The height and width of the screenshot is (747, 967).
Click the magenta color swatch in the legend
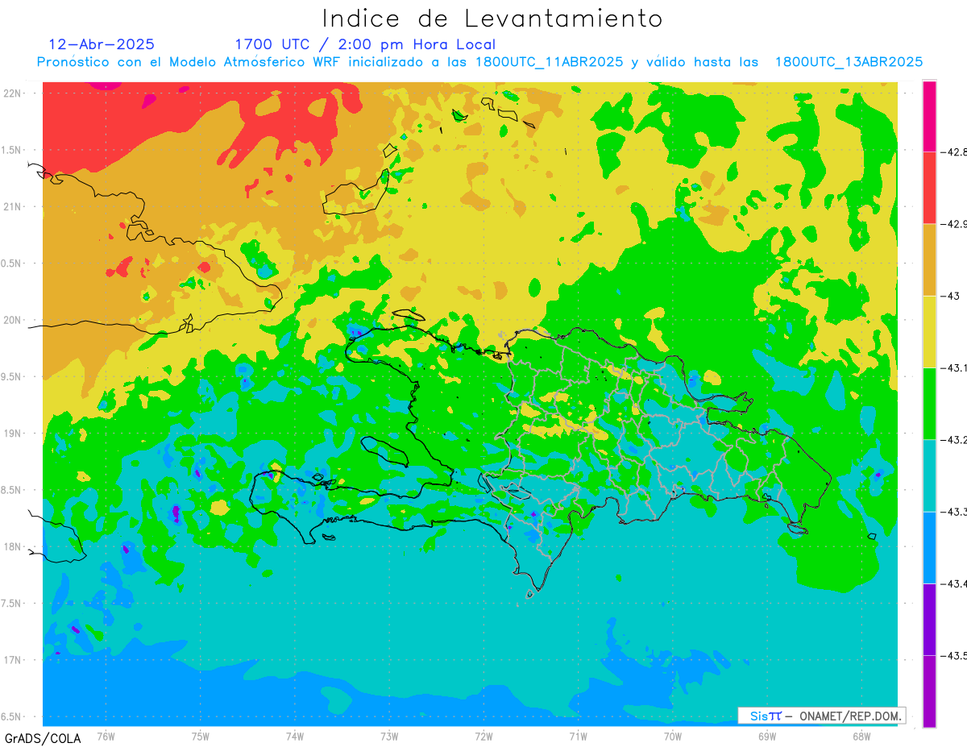929,116
